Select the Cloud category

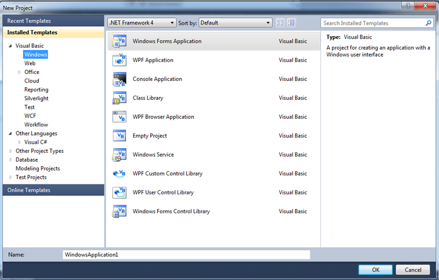32,81
